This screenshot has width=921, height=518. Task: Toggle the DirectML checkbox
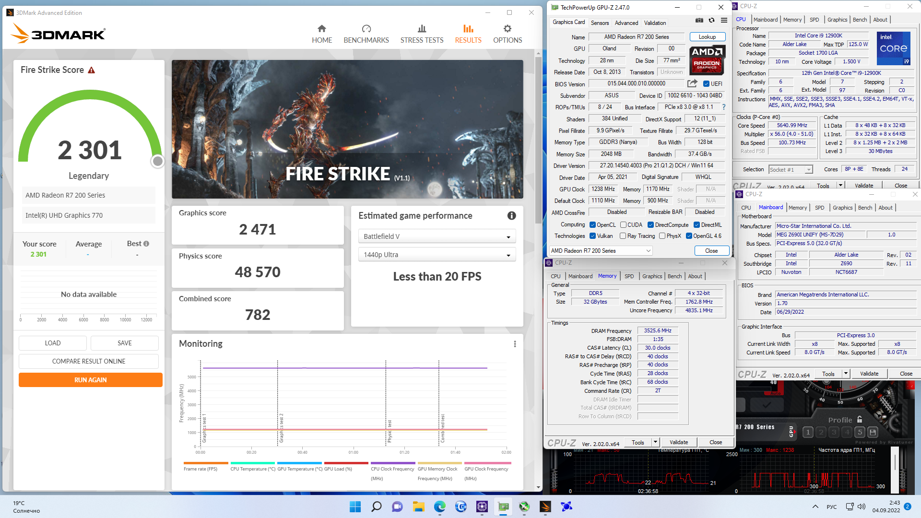pyautogui.click(x=697, y=225)
